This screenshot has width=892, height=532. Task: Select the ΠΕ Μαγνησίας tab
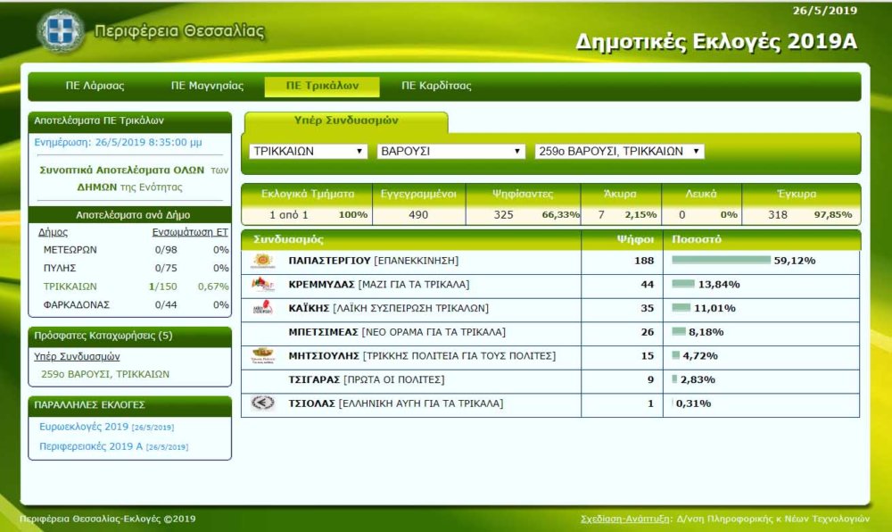[x=207, y=87]
